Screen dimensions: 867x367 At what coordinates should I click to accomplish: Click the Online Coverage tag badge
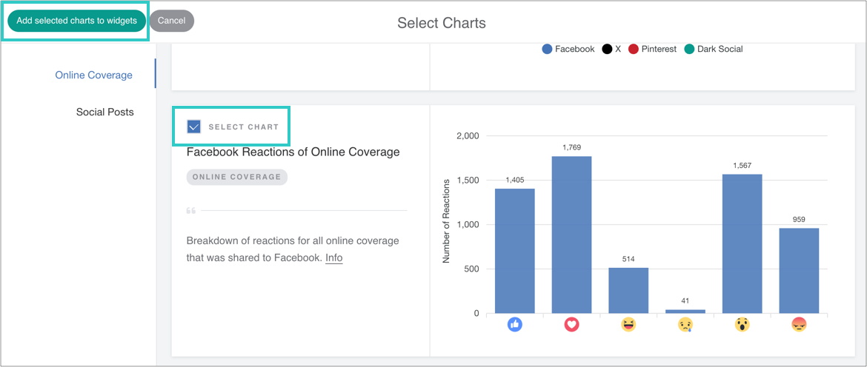click(x=236, y=177)
